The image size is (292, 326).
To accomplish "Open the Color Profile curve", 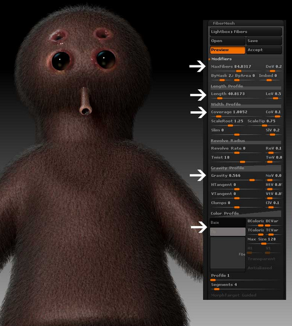I will [246, 214].
